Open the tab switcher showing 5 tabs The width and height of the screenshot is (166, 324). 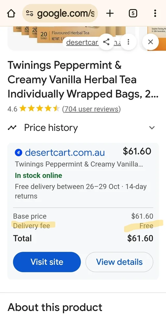133,14
